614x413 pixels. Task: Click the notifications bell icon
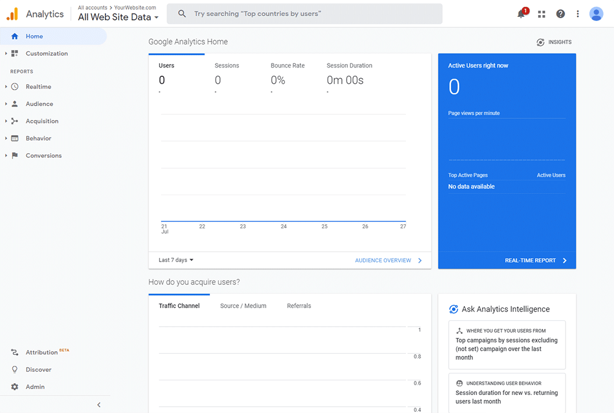[x=521, y=14]
